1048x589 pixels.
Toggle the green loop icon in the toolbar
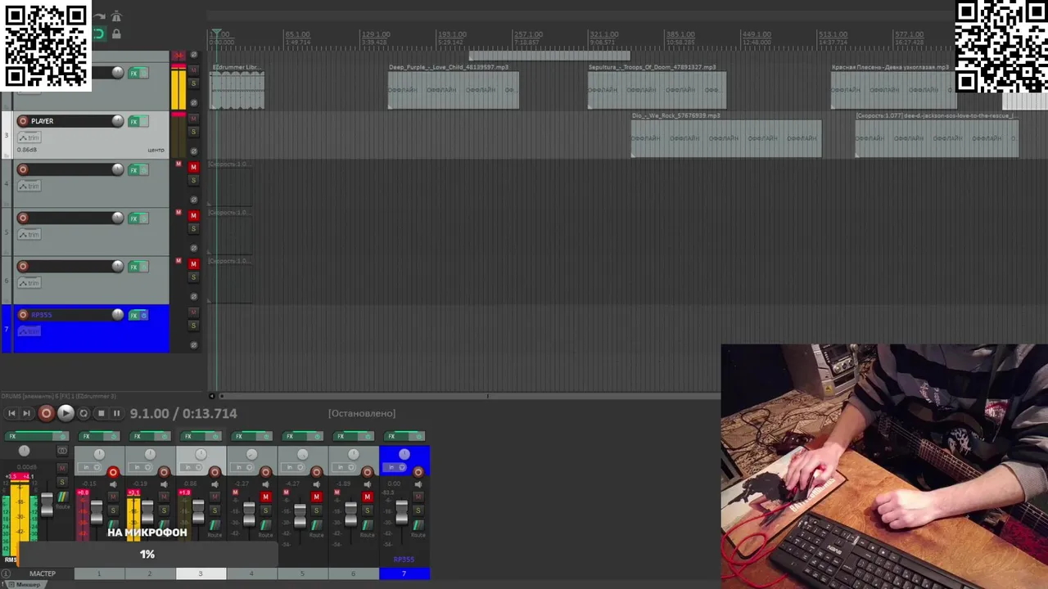tap(99, 34)
